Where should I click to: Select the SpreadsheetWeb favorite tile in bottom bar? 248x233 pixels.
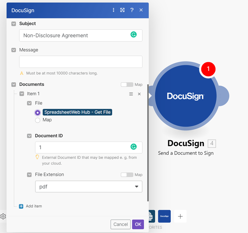[152, 216]
